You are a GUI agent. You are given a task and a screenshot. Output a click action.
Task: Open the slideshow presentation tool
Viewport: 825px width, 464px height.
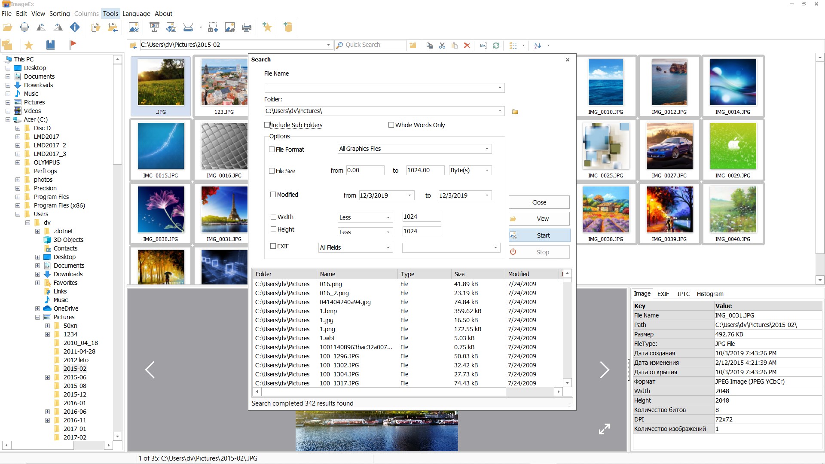(154, 27)
